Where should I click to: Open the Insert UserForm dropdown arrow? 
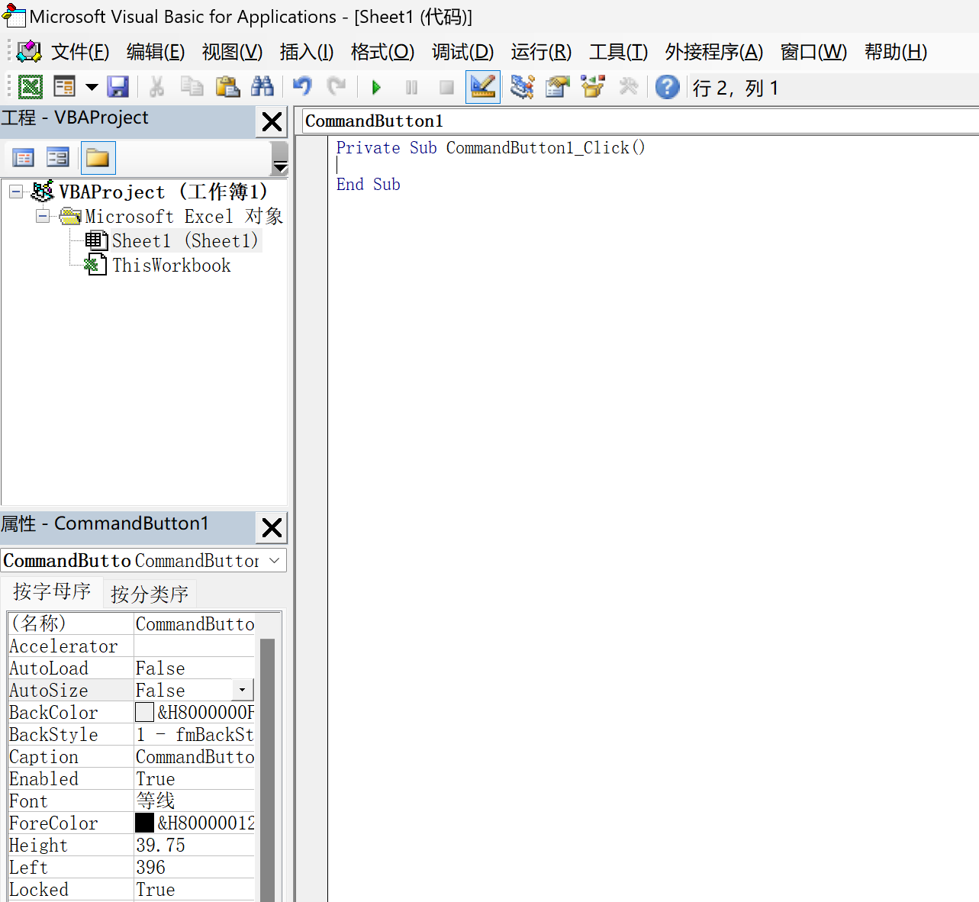coord(92,87)
